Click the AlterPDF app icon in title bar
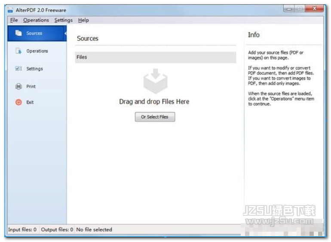 pyautogui.click(x=10, y=10)
